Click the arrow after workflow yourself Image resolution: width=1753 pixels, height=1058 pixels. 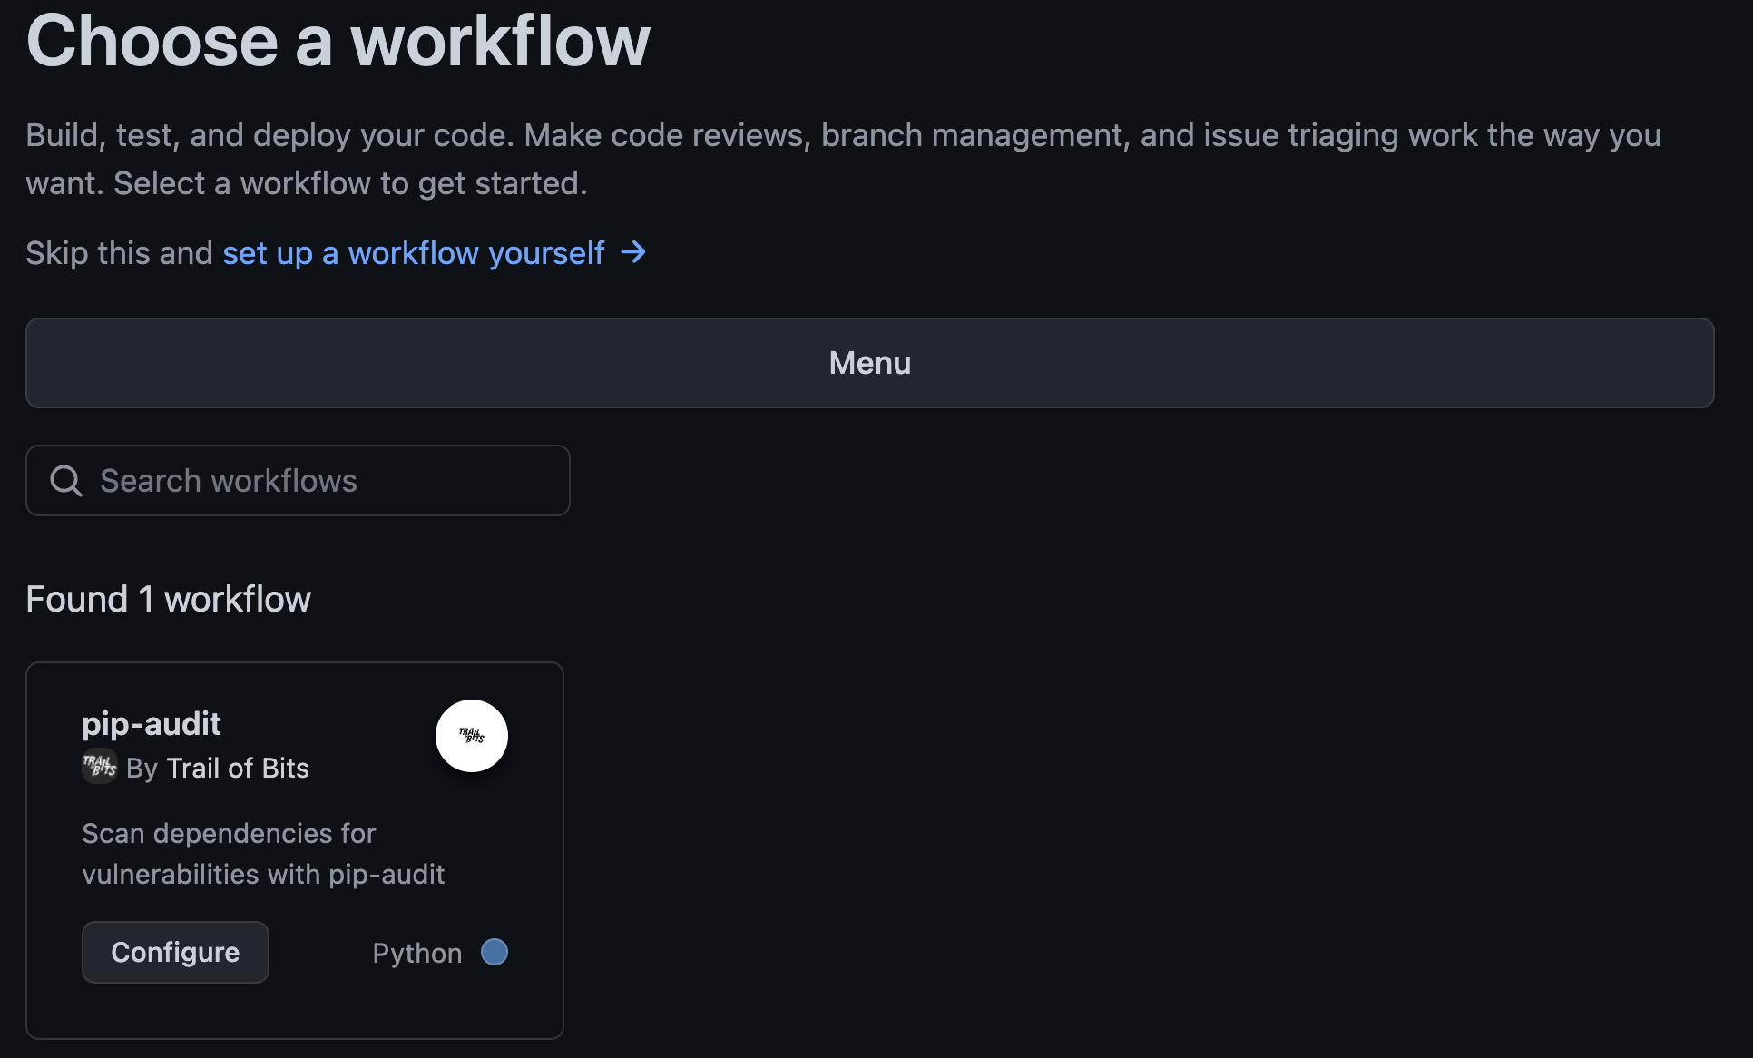[633, 252]
